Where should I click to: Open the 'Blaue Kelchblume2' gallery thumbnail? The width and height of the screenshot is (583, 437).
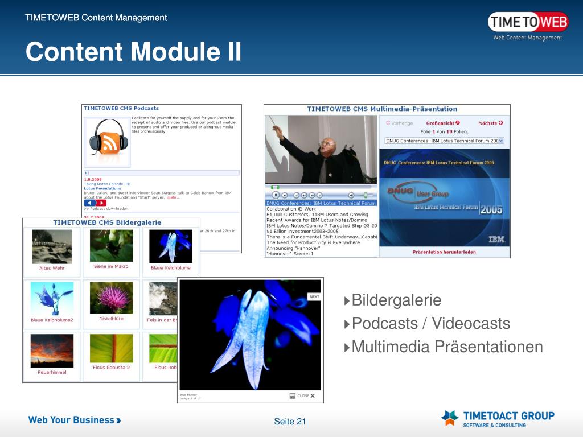coord(52,298)
